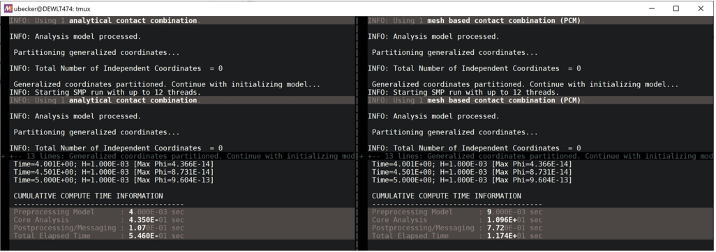The width and height of the screenshot is (716, 252).
Task: Click Time=5.000E+00 line in left pane
Action: (x=113, y=180)
